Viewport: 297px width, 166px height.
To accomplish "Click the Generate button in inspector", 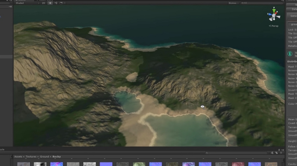I will point(292,16).
